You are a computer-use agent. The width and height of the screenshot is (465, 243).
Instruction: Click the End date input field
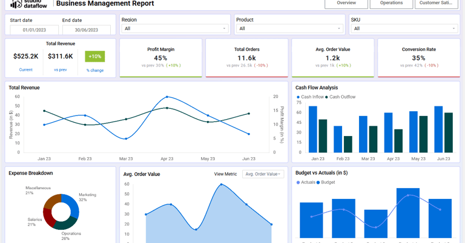tap(87, 30)
